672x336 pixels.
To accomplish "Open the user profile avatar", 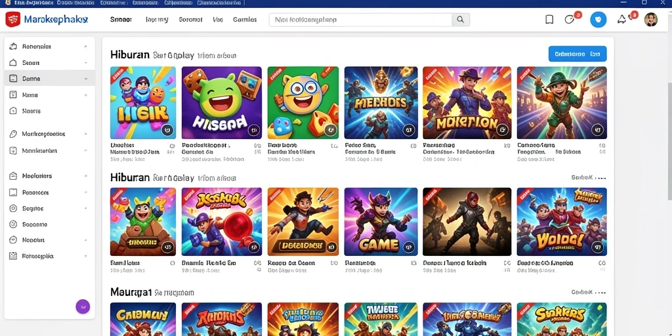I will (x=650, y=20).
